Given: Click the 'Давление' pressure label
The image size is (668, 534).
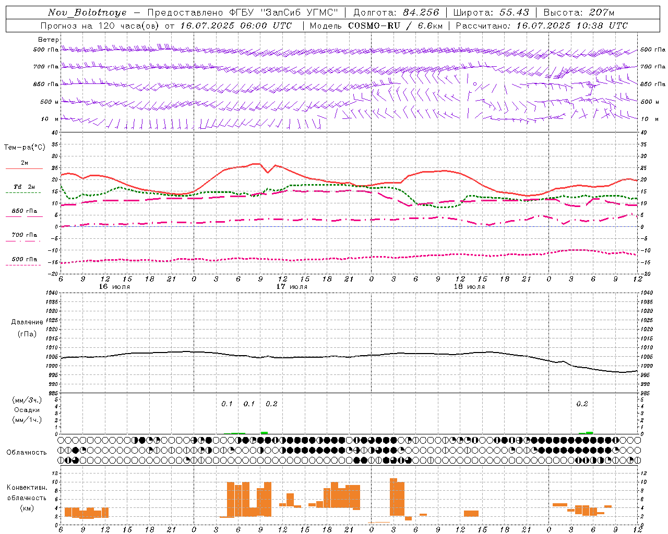Looking at the screenshot, I should point(27,322).
